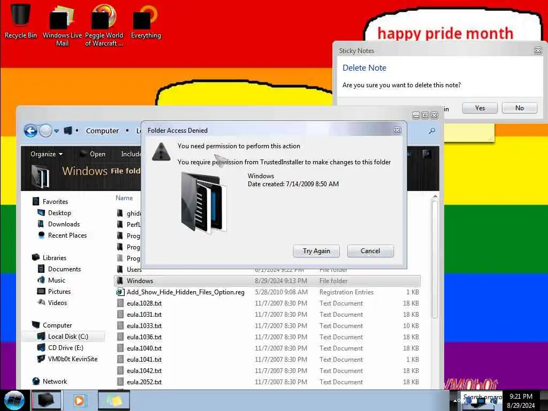Click Try Again in Folder Access Denied
Screen dimensions: 548x411
[x=316, y=251]
